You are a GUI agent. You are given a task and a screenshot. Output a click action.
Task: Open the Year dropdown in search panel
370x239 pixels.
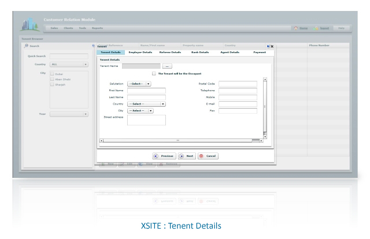coord(69,114)
